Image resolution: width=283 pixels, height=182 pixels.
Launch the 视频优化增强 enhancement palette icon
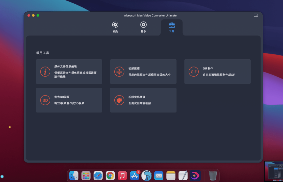point(119,100)
